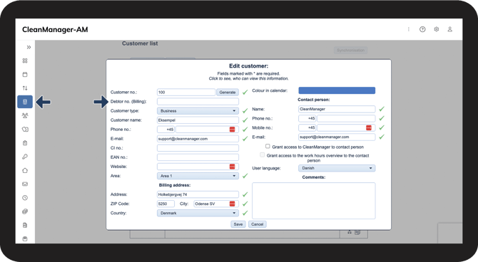Click 'Click to see, who can view' link
478x262 pixels.
248,78
